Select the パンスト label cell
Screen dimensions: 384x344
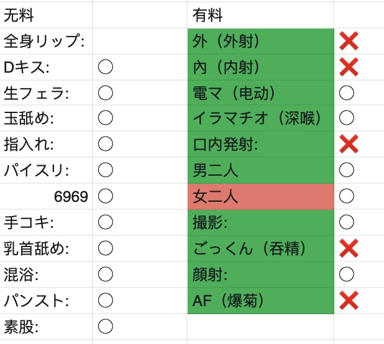click(x=46, y=301)
